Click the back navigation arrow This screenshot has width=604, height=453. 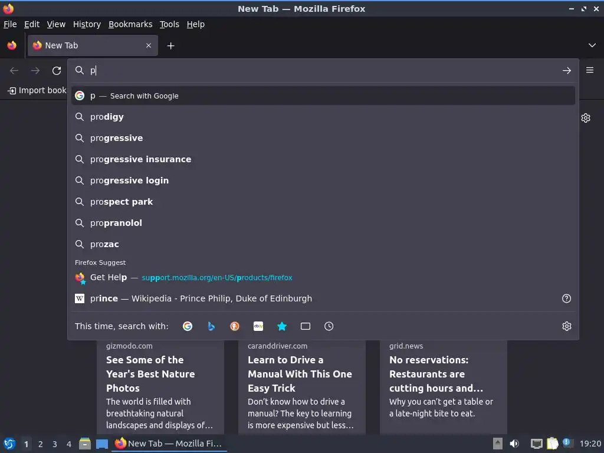[x=14, y=71]
